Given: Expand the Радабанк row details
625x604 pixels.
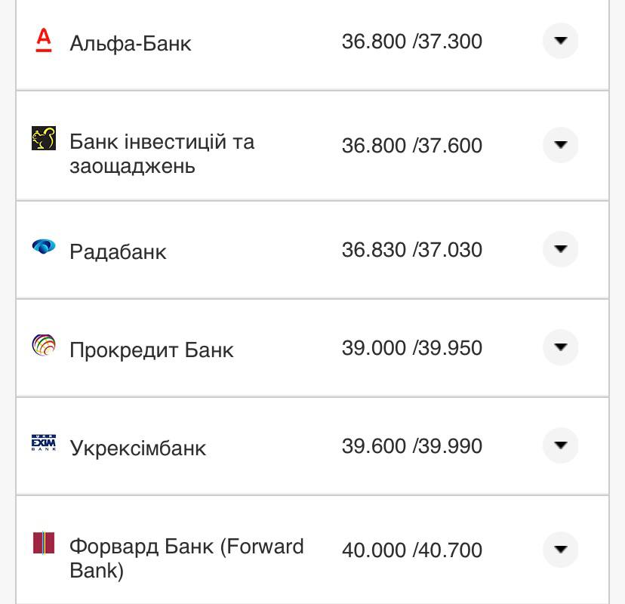Looking at the screenshot, I should 560,248.
